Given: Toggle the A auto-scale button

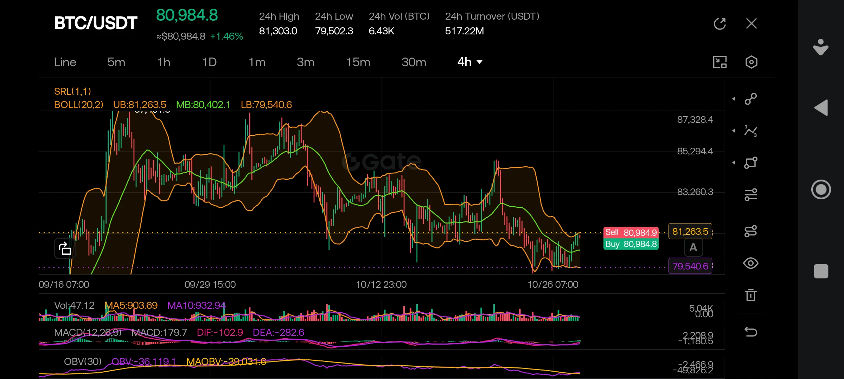Looking at the screenshot, I should coord(693,247).
